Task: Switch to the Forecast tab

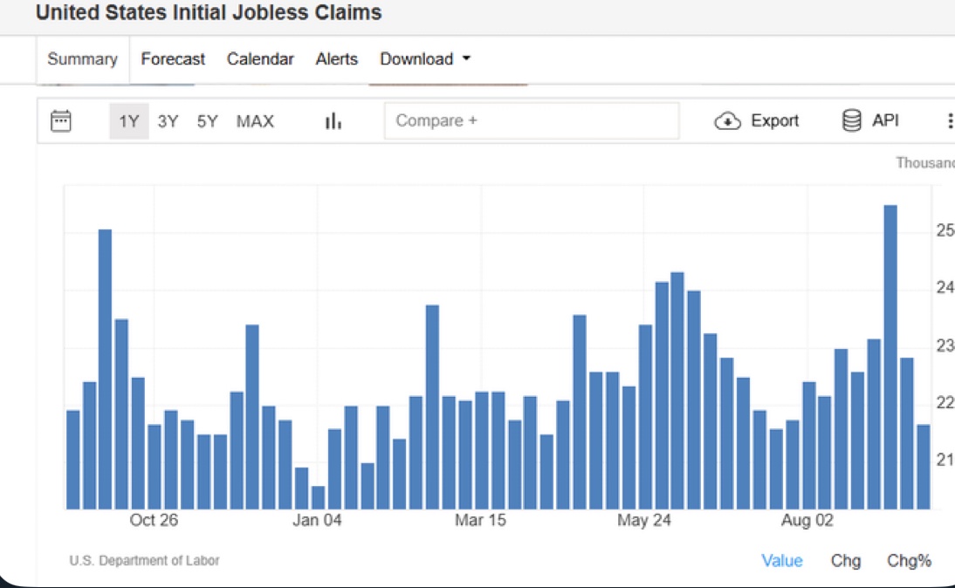Action: (x=173, y=59)
